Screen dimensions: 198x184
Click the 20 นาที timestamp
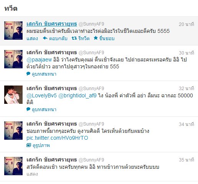click(x=187, y=24)
